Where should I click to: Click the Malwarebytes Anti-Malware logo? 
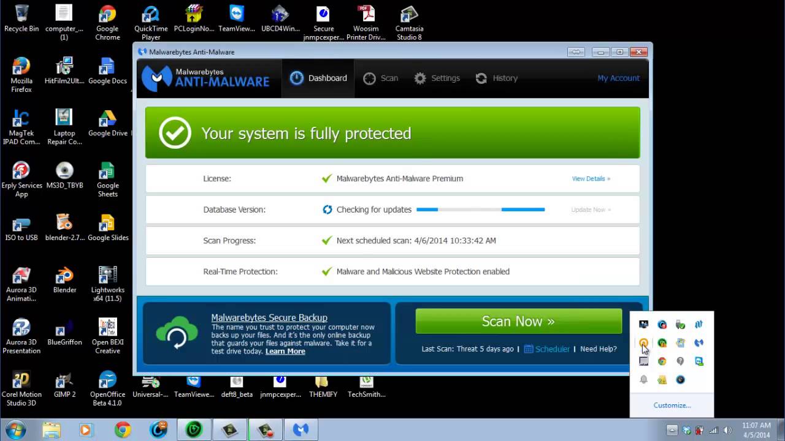[206, 78]
